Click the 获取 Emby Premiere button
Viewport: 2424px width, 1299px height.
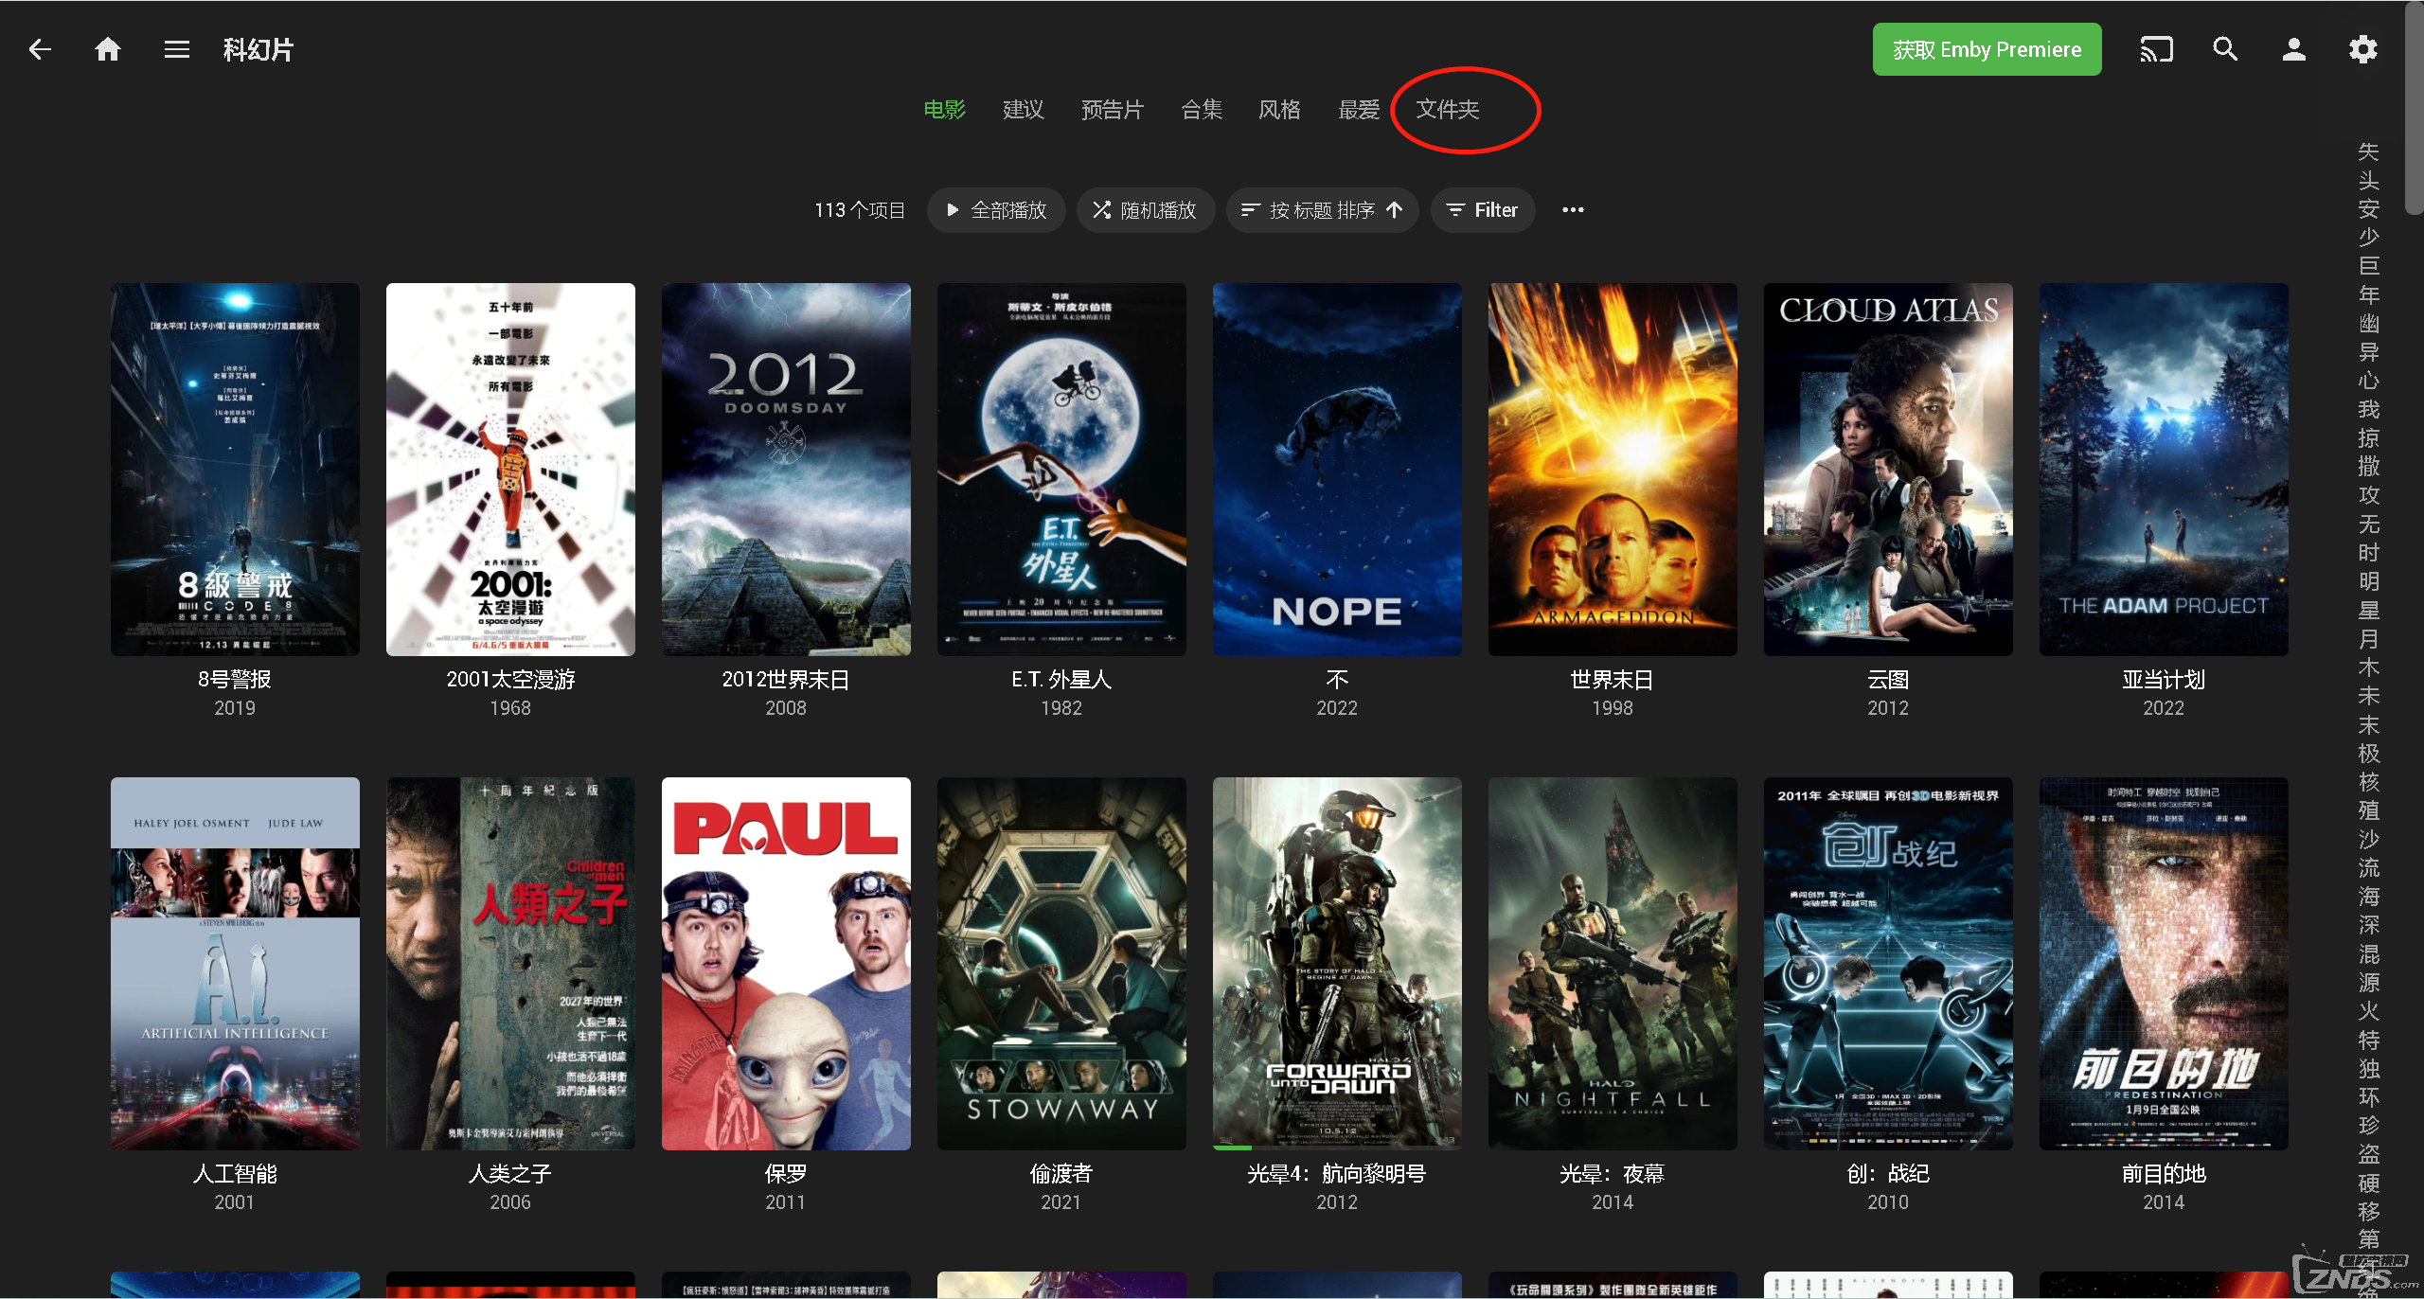(1987, 49)
